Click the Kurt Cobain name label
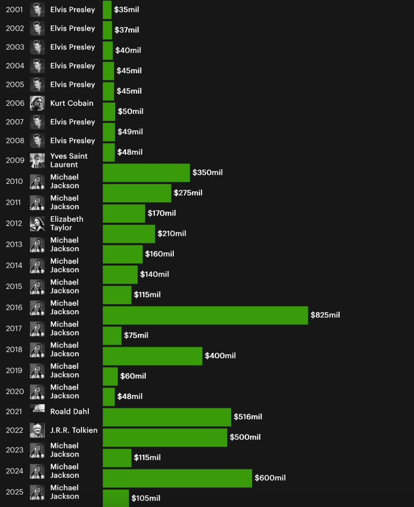Screen dimensions: 414x507 point(71,103)
